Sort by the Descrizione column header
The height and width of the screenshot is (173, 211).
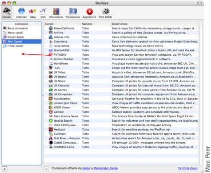click(155, 24)
